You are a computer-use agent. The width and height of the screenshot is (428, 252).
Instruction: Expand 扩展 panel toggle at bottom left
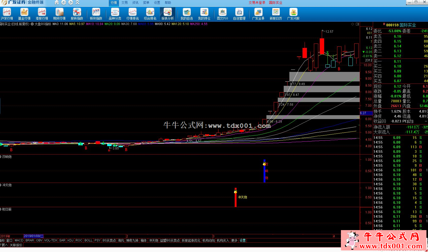coord(4,245)
